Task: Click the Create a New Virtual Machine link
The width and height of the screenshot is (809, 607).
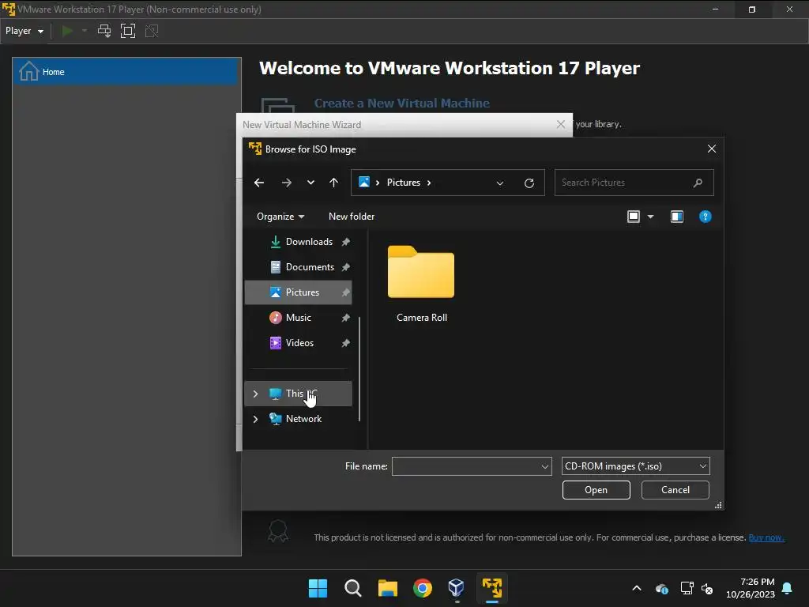Action: coord(402,104)
